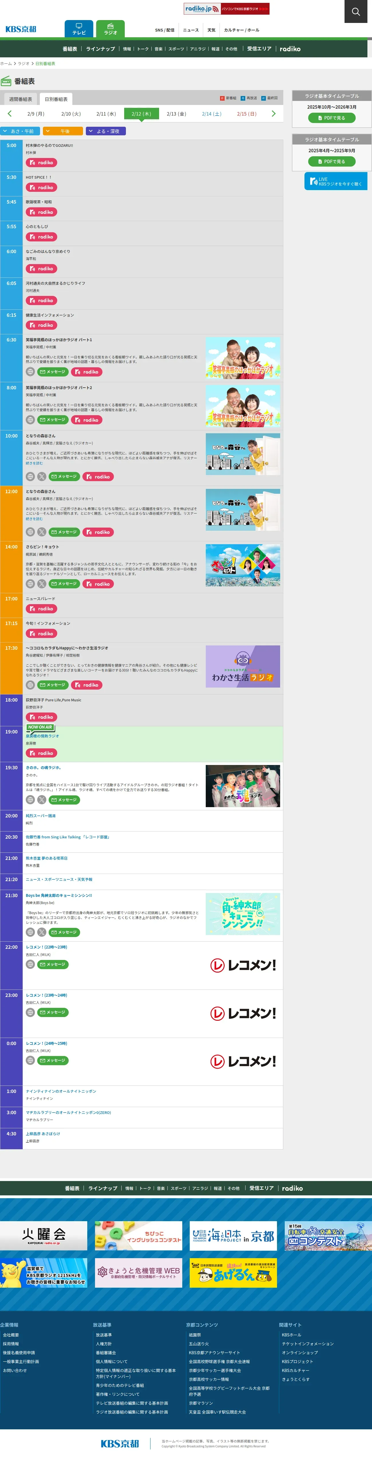Expand よる・深夜 time section
Viewport: 372px width, 1458px height.
click(106, 131)
